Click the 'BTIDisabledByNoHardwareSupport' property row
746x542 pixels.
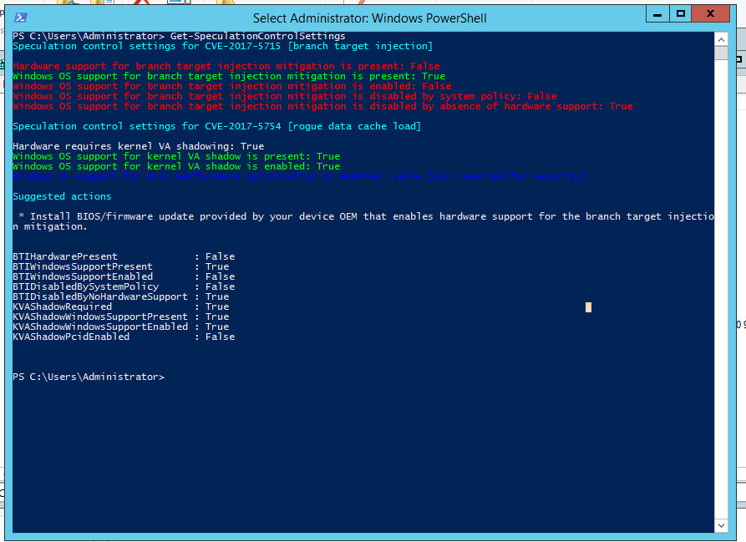pyautogui.click(x=121, y=296)
